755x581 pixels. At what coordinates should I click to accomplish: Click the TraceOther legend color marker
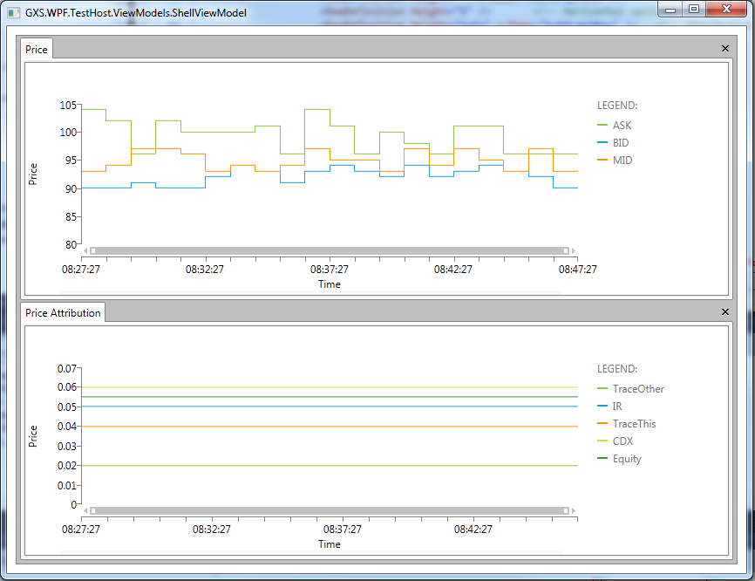pyautogui.click(x=602, y=388)
